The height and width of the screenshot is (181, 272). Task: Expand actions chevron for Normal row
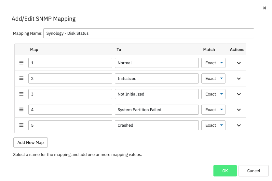[239, 63]
